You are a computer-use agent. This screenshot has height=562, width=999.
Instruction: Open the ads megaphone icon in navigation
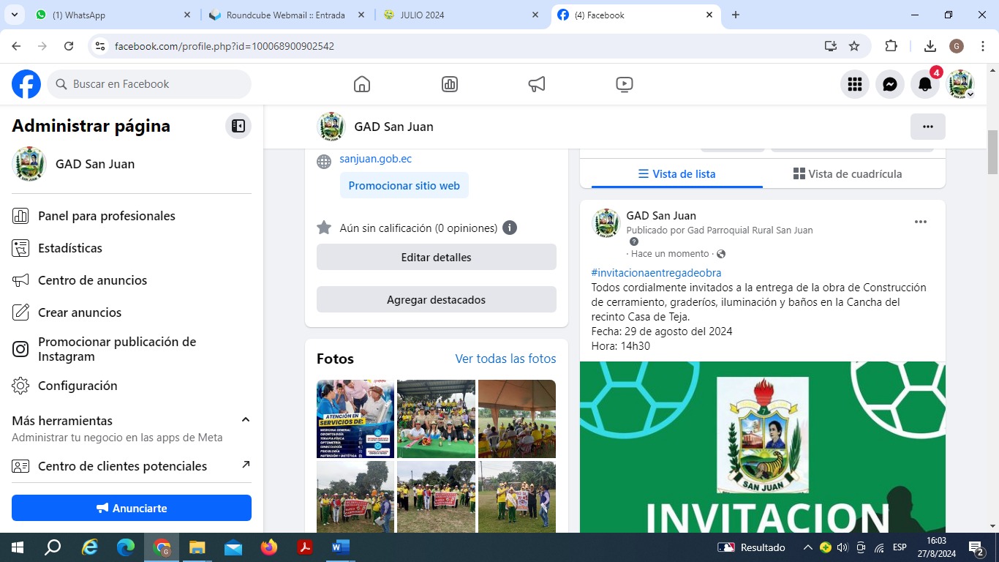click(537, 84)
